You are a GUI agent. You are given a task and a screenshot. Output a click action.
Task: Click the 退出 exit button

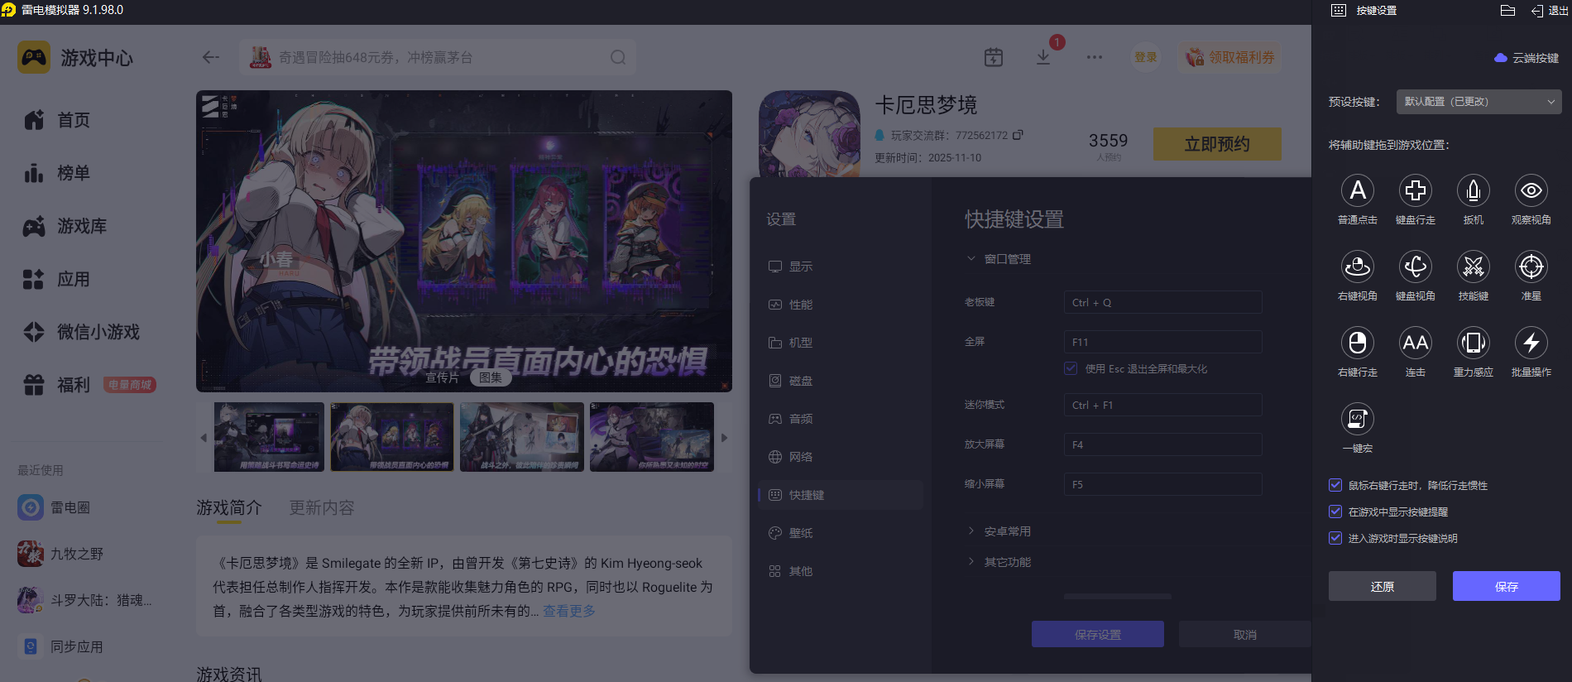click(1550, 11)
